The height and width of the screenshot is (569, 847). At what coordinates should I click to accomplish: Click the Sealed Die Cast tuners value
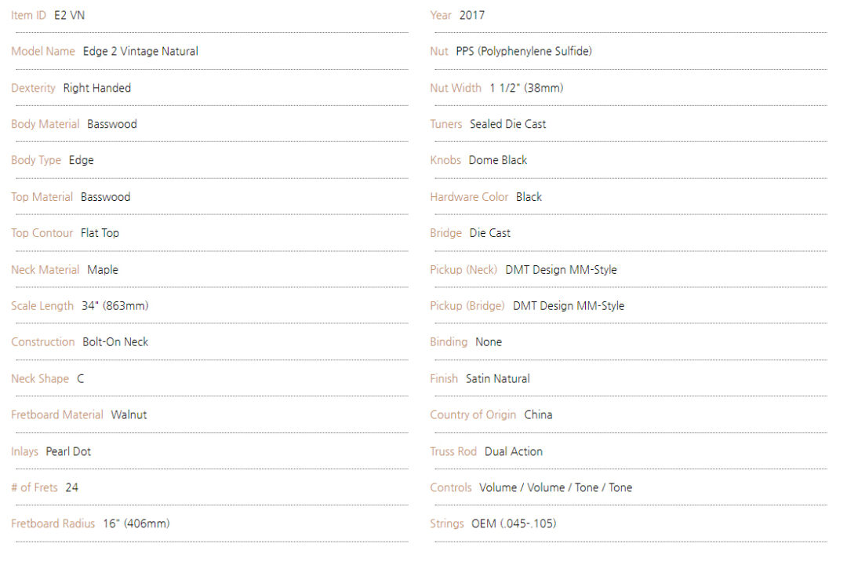click(508, 124)
